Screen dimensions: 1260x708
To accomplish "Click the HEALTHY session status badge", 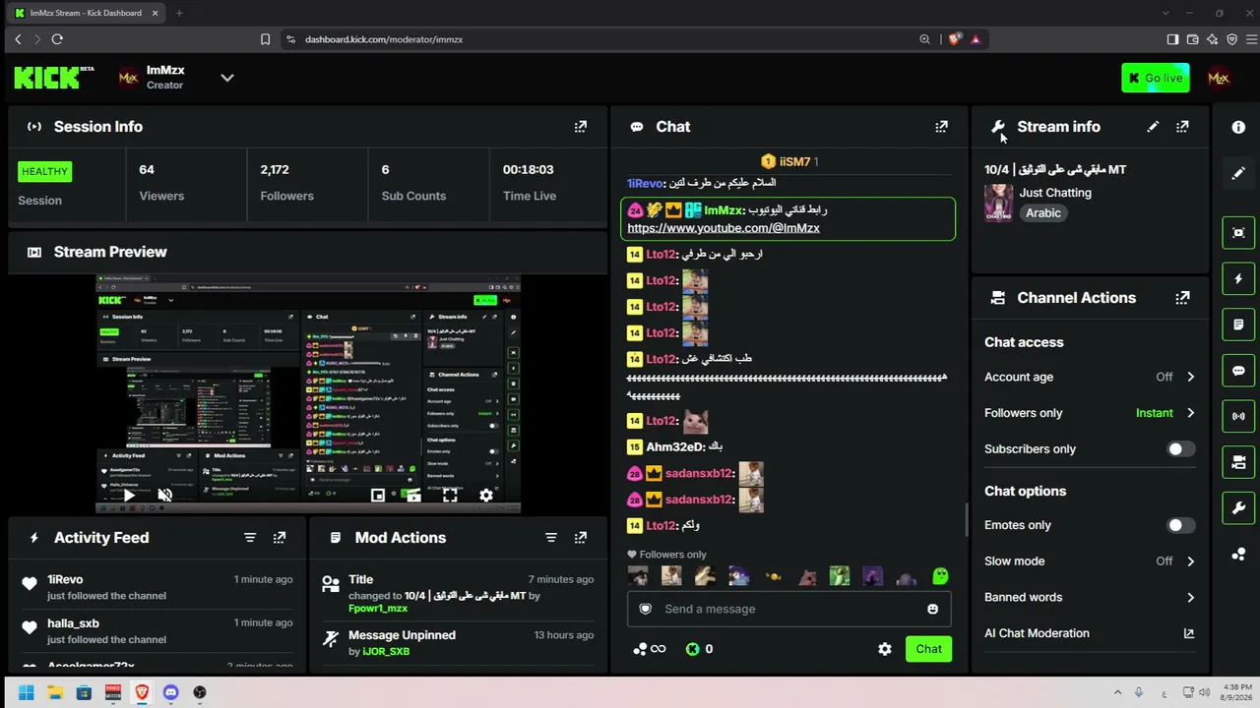I will tap(45, 171).
